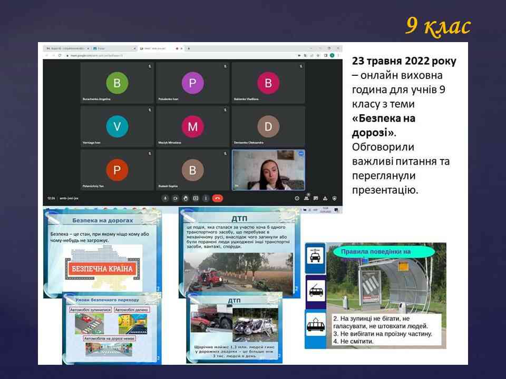This screenshot has width=506, height=379.
Task: Show the participants list
Action: point(306,198)
